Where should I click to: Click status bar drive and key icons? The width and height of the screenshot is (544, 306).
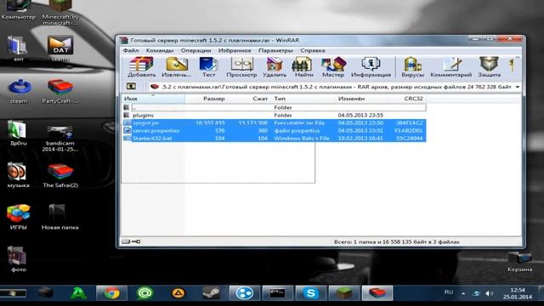click(131, 241)
